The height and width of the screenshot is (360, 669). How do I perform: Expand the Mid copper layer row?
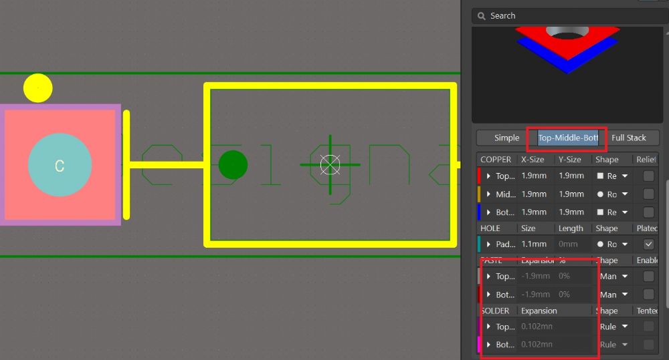pyautogui.click(x=489, y=194)
